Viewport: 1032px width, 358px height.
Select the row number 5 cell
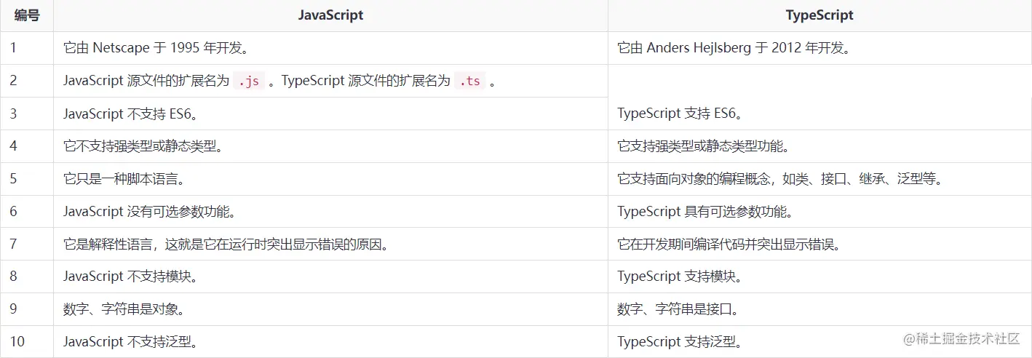click(27, 179)
